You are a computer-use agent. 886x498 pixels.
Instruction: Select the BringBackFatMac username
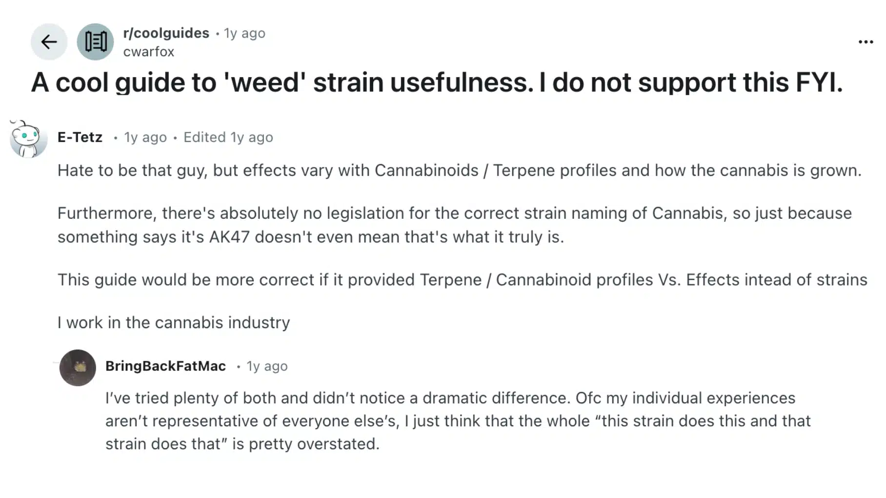click(x=165, y=366)
